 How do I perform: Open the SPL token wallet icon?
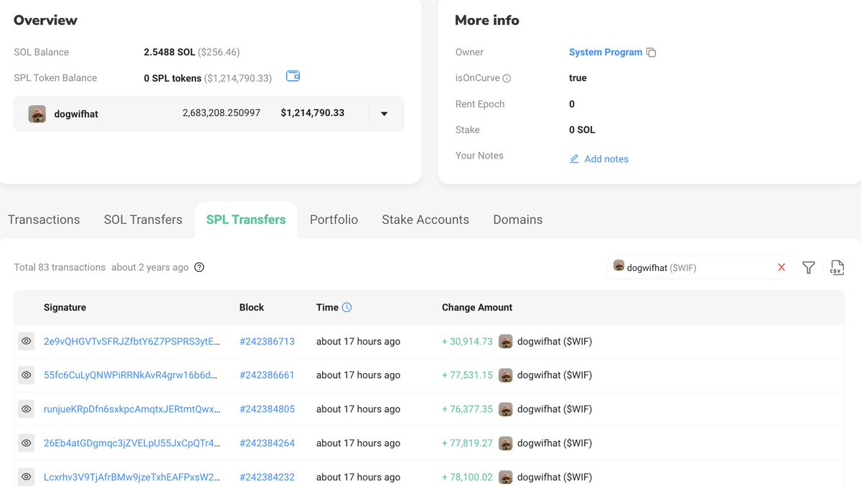pyautogui.click(x=293, y=76)
